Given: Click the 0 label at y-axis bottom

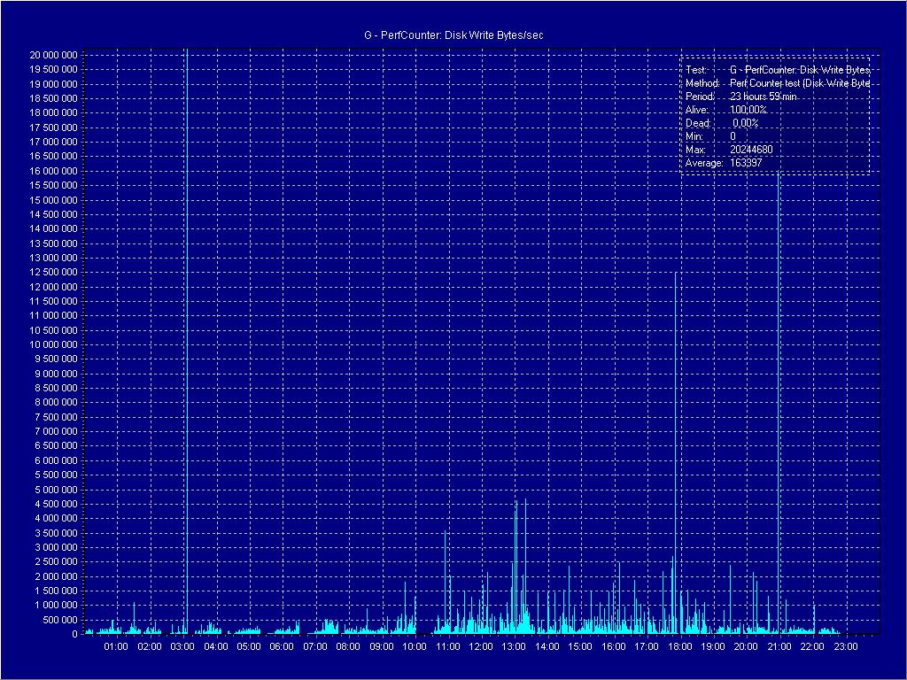Looking at the screenshot, I should point(74,634).
